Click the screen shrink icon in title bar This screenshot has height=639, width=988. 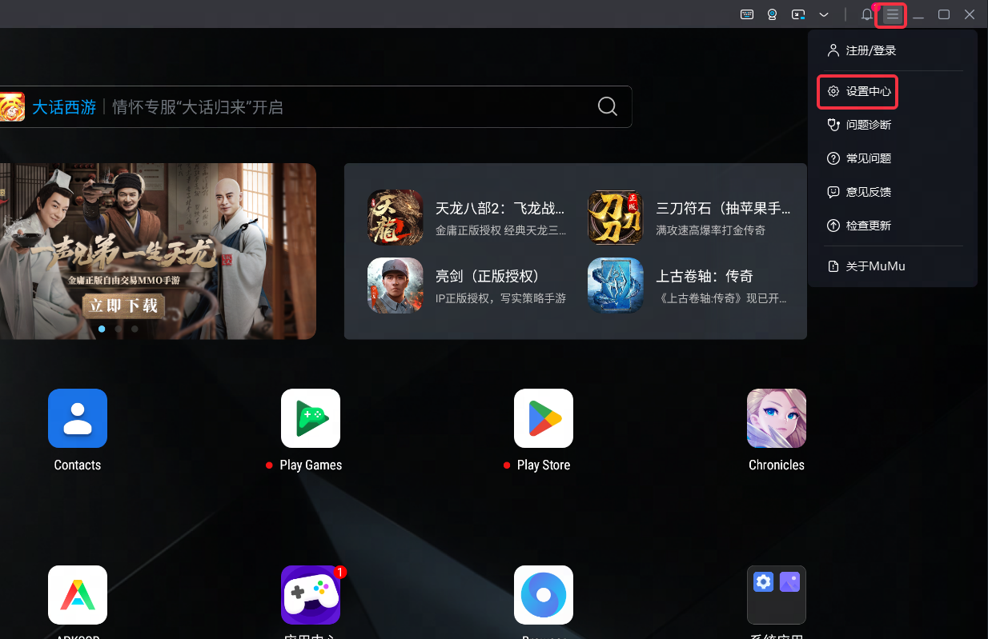point(797,14)
